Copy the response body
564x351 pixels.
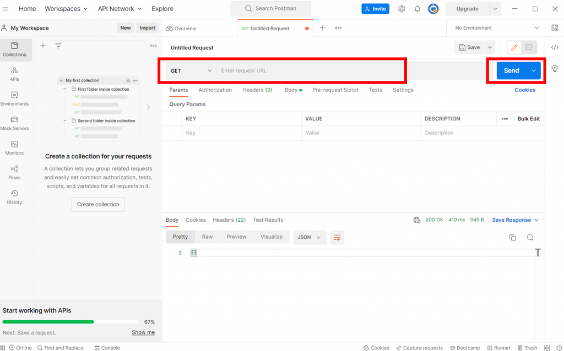(513, 238)
